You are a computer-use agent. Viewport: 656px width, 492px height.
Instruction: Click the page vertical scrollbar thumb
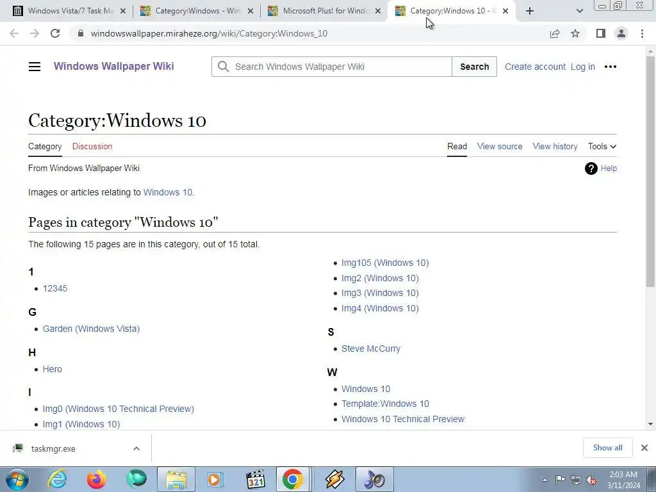pyautogui.click(x=650, y=172)
